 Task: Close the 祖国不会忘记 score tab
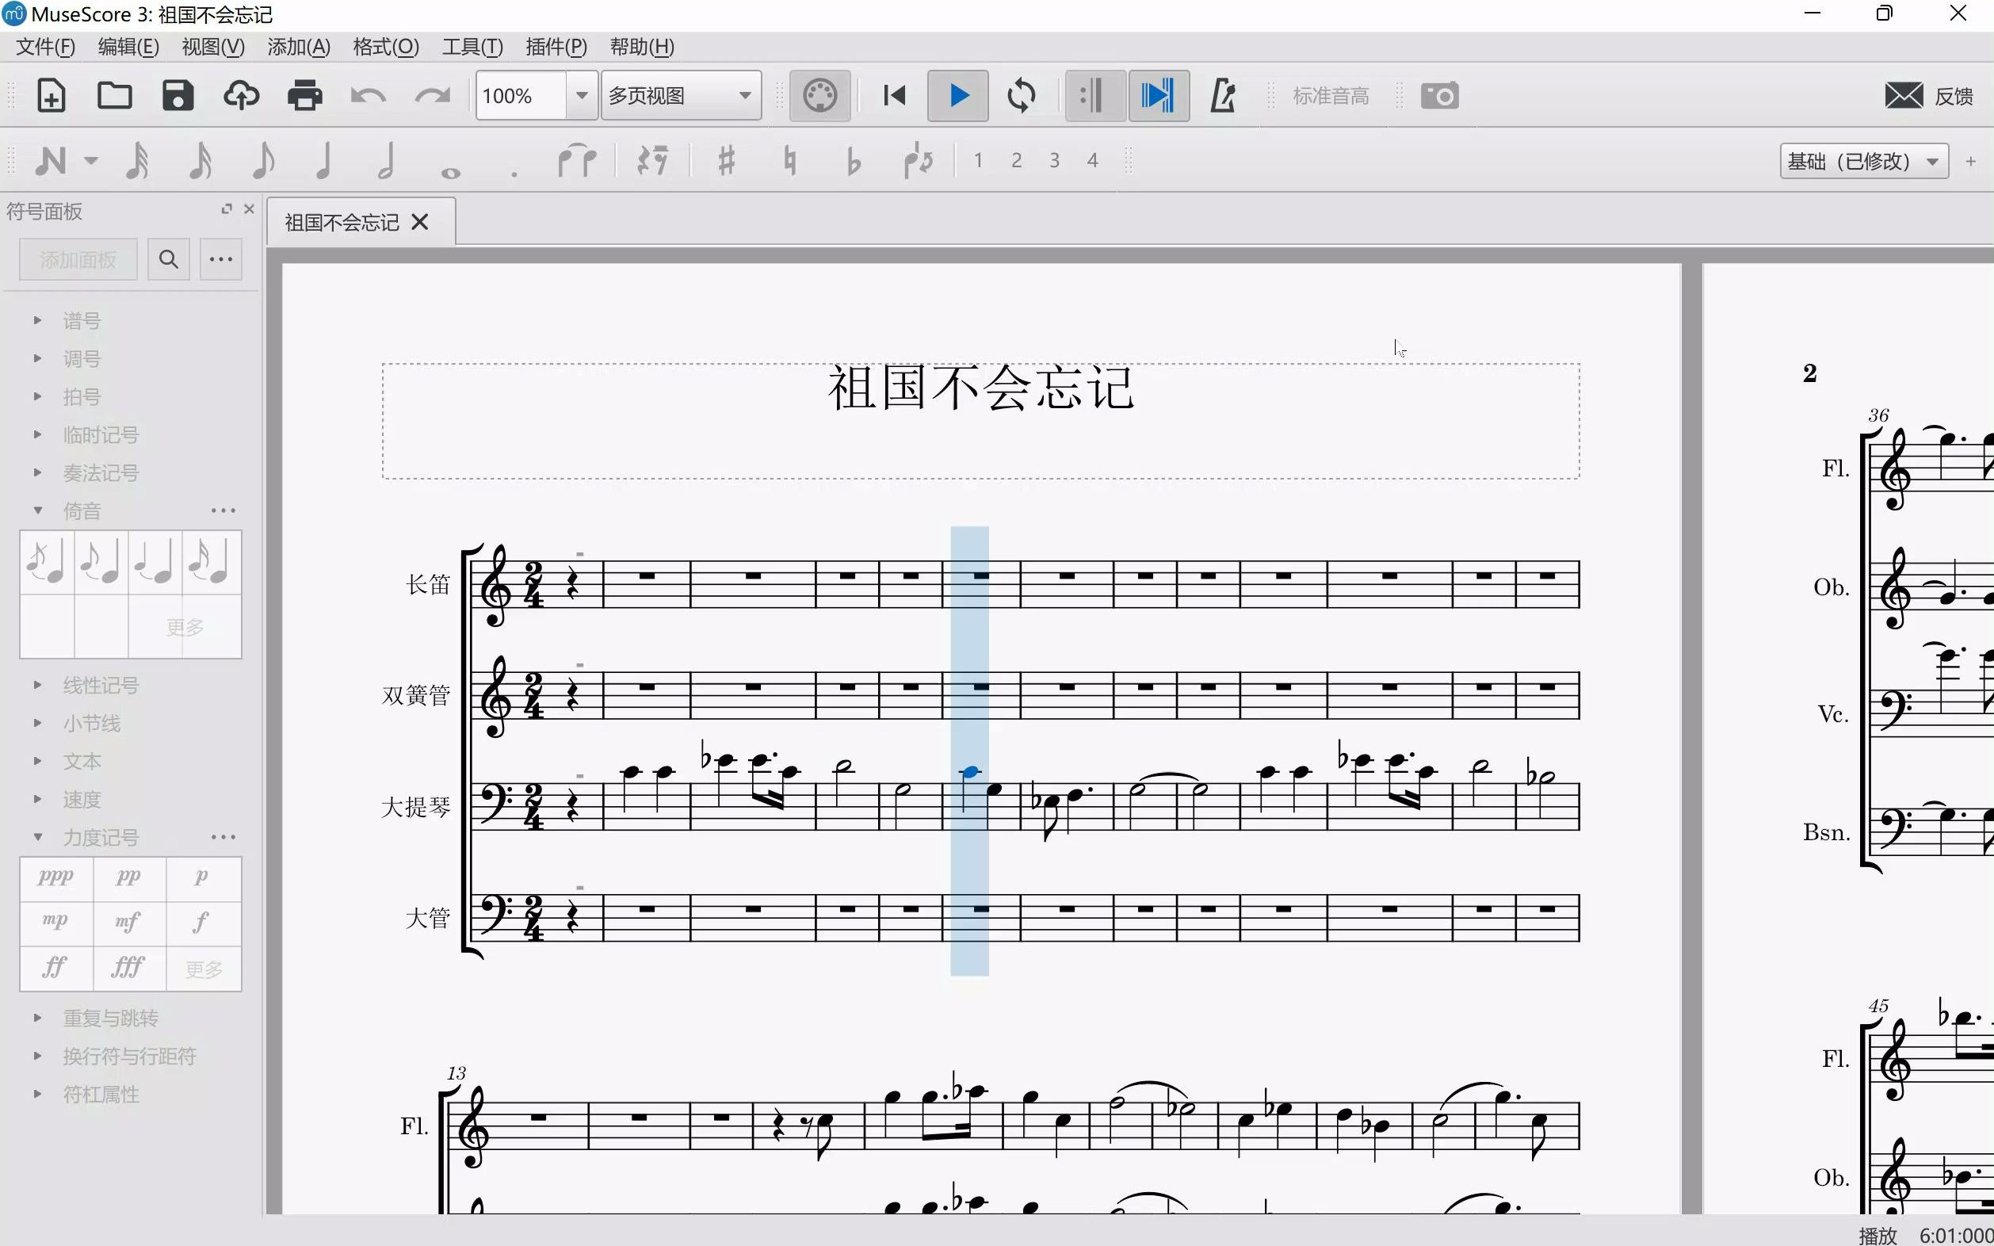tap(420, 222)
